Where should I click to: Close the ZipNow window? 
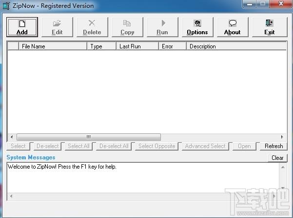pyautogui.click(x=281, y=4)
